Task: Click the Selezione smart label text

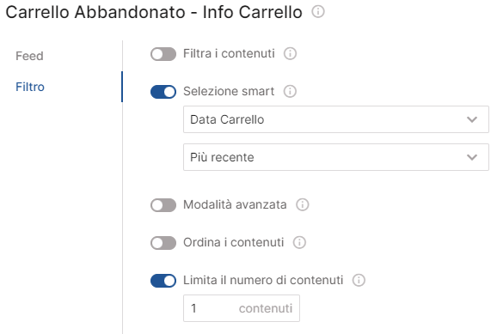Action: tap(229, 91)
